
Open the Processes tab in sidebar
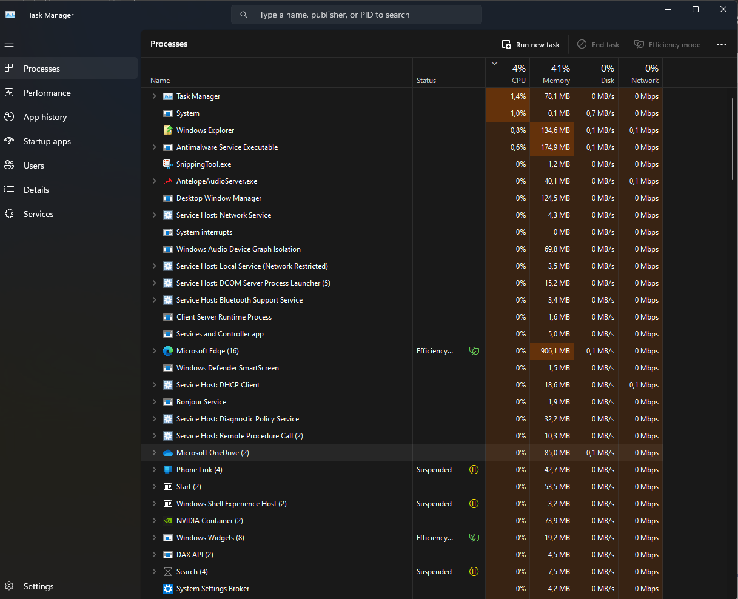click(69, 69)
